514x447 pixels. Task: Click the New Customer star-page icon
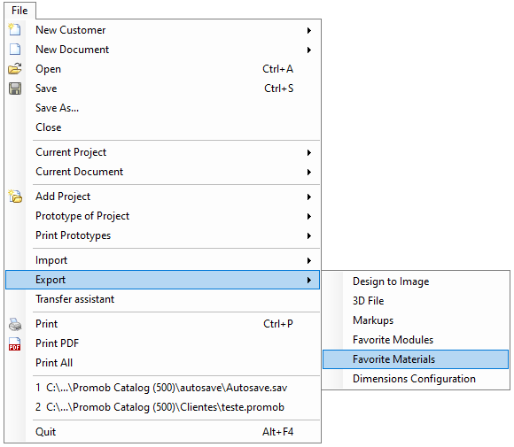(15, 29)
